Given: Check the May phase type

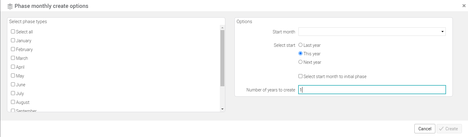Looking at the screenshot, I should pos(13,76).
